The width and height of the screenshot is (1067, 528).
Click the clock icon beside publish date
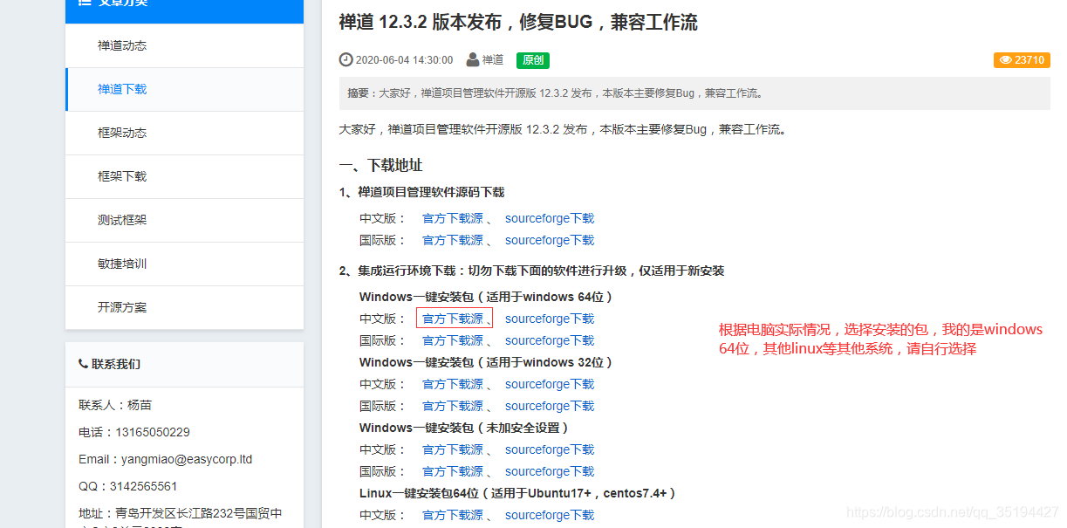coord(345,59)
